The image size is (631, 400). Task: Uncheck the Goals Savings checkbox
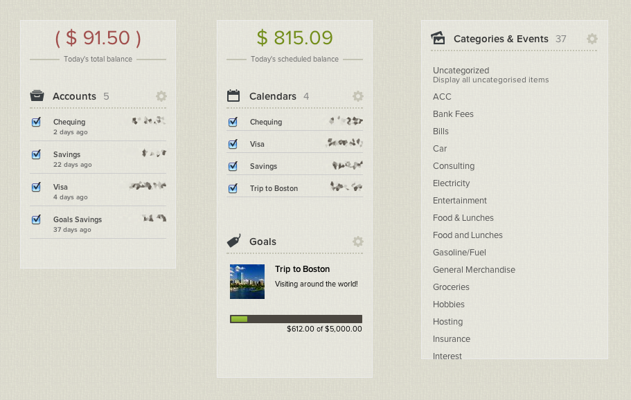[37, 219]
